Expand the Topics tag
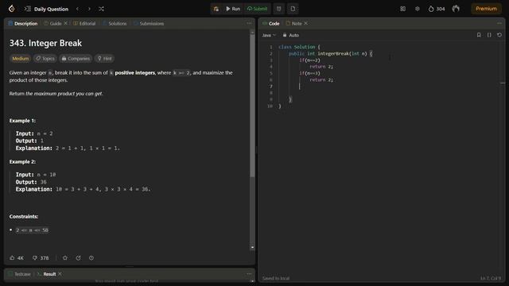The image size is (509, 286). pos(45,58)
